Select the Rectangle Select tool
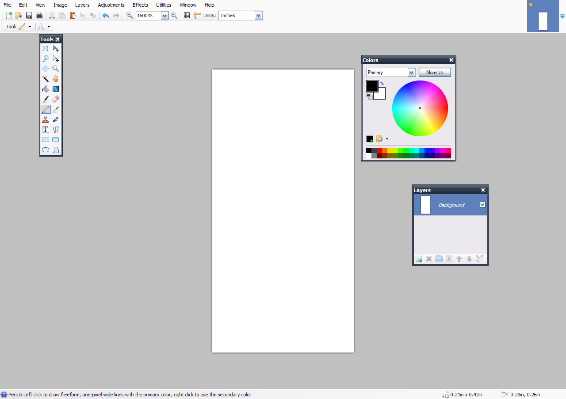 click(46, 48)
